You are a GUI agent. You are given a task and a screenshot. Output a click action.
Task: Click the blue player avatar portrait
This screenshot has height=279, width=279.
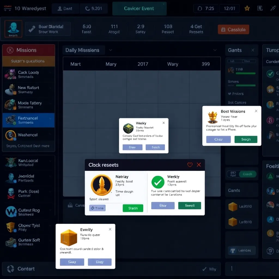(13, 29)
